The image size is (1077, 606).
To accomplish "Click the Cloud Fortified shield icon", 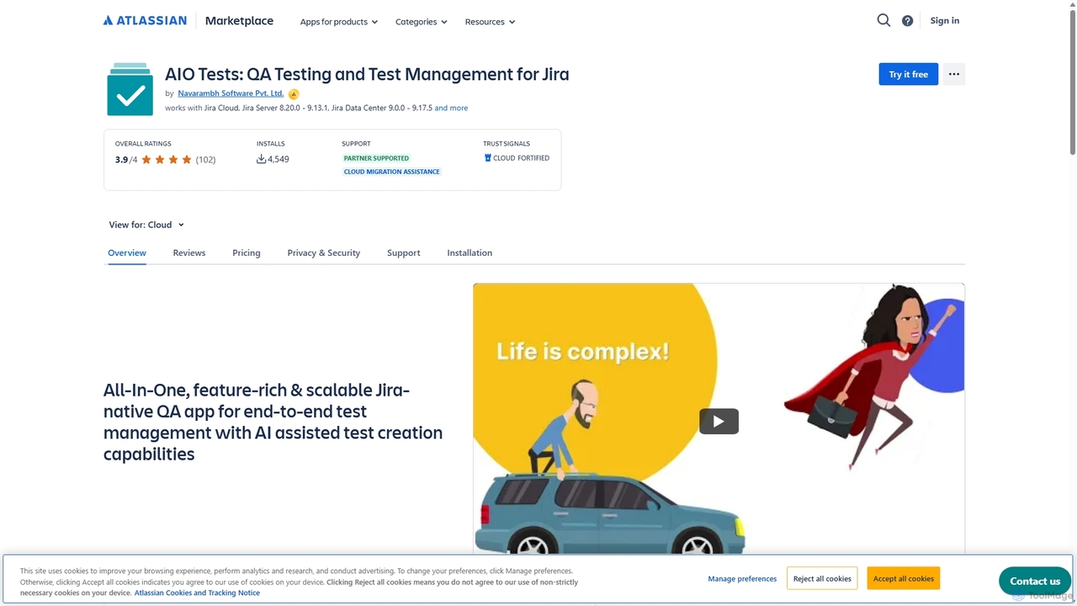I will pos(487,157).
